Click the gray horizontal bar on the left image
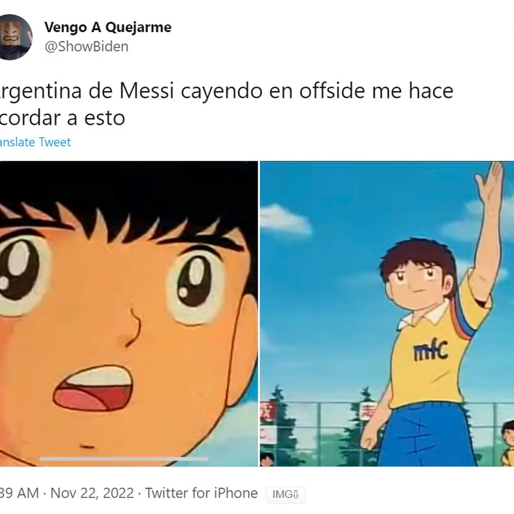514x514 pixels. point(124,459)
